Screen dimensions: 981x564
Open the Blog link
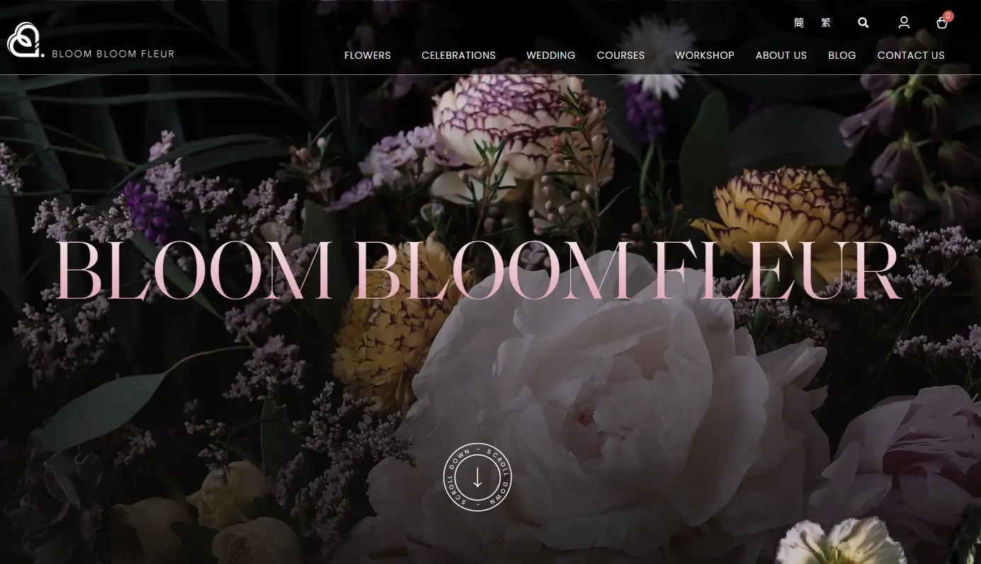[842, 55]
